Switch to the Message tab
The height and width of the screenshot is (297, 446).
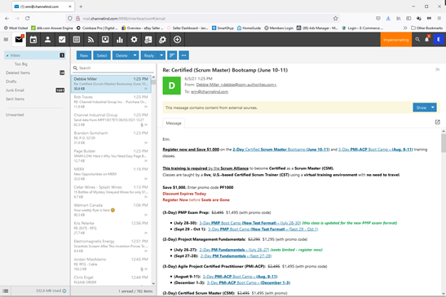click(x=174, y=123)
